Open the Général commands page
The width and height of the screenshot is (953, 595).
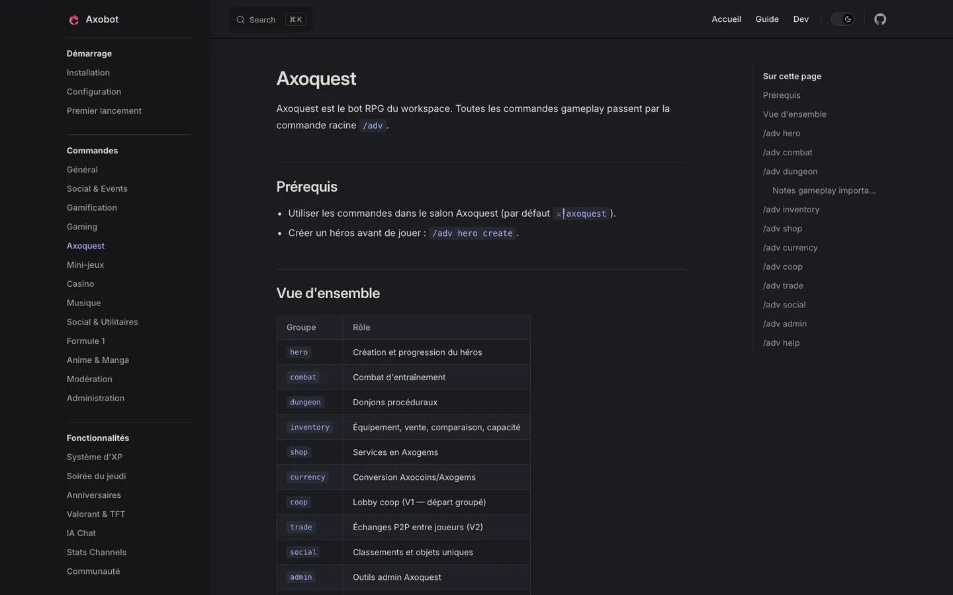(x=82, y=170)
